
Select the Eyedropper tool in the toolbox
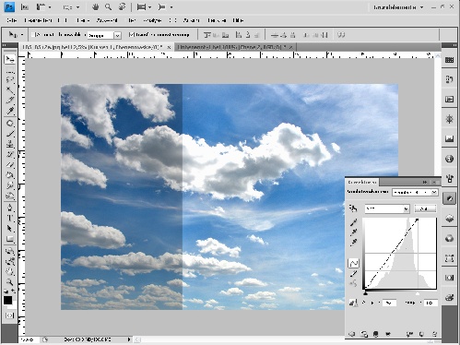tap(10, 111)
